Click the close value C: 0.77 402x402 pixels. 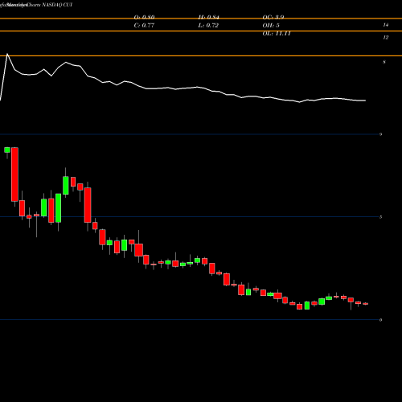(144, 26)
